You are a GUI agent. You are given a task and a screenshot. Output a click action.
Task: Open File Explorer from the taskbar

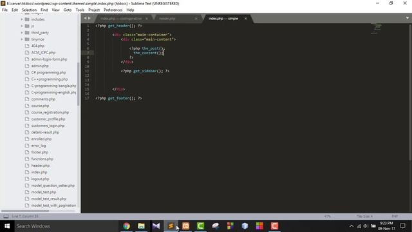[x=142, y=226]
